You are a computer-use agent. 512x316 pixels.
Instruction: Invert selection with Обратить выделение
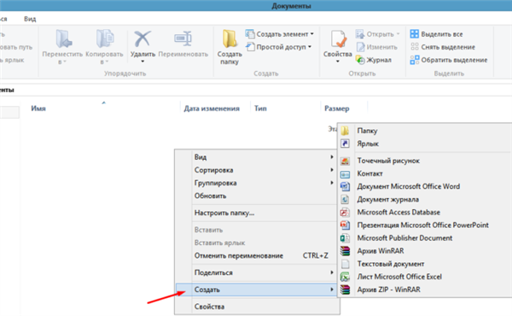(449, 60)
